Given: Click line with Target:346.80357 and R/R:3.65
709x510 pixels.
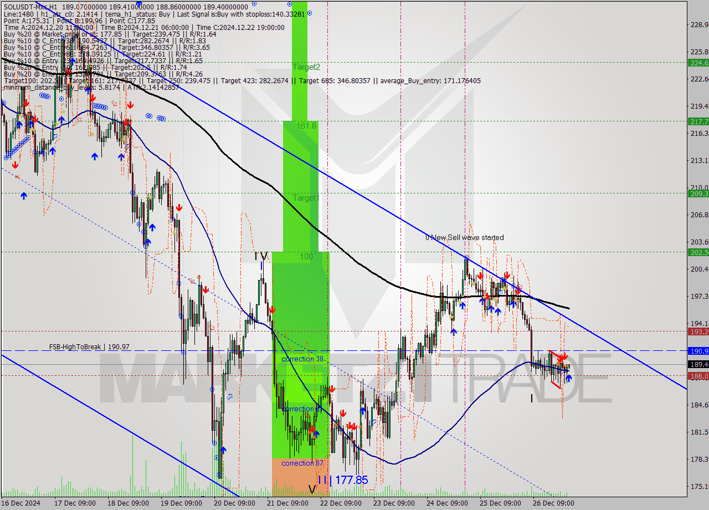Looking at the screenshot, I should [106, 47].
